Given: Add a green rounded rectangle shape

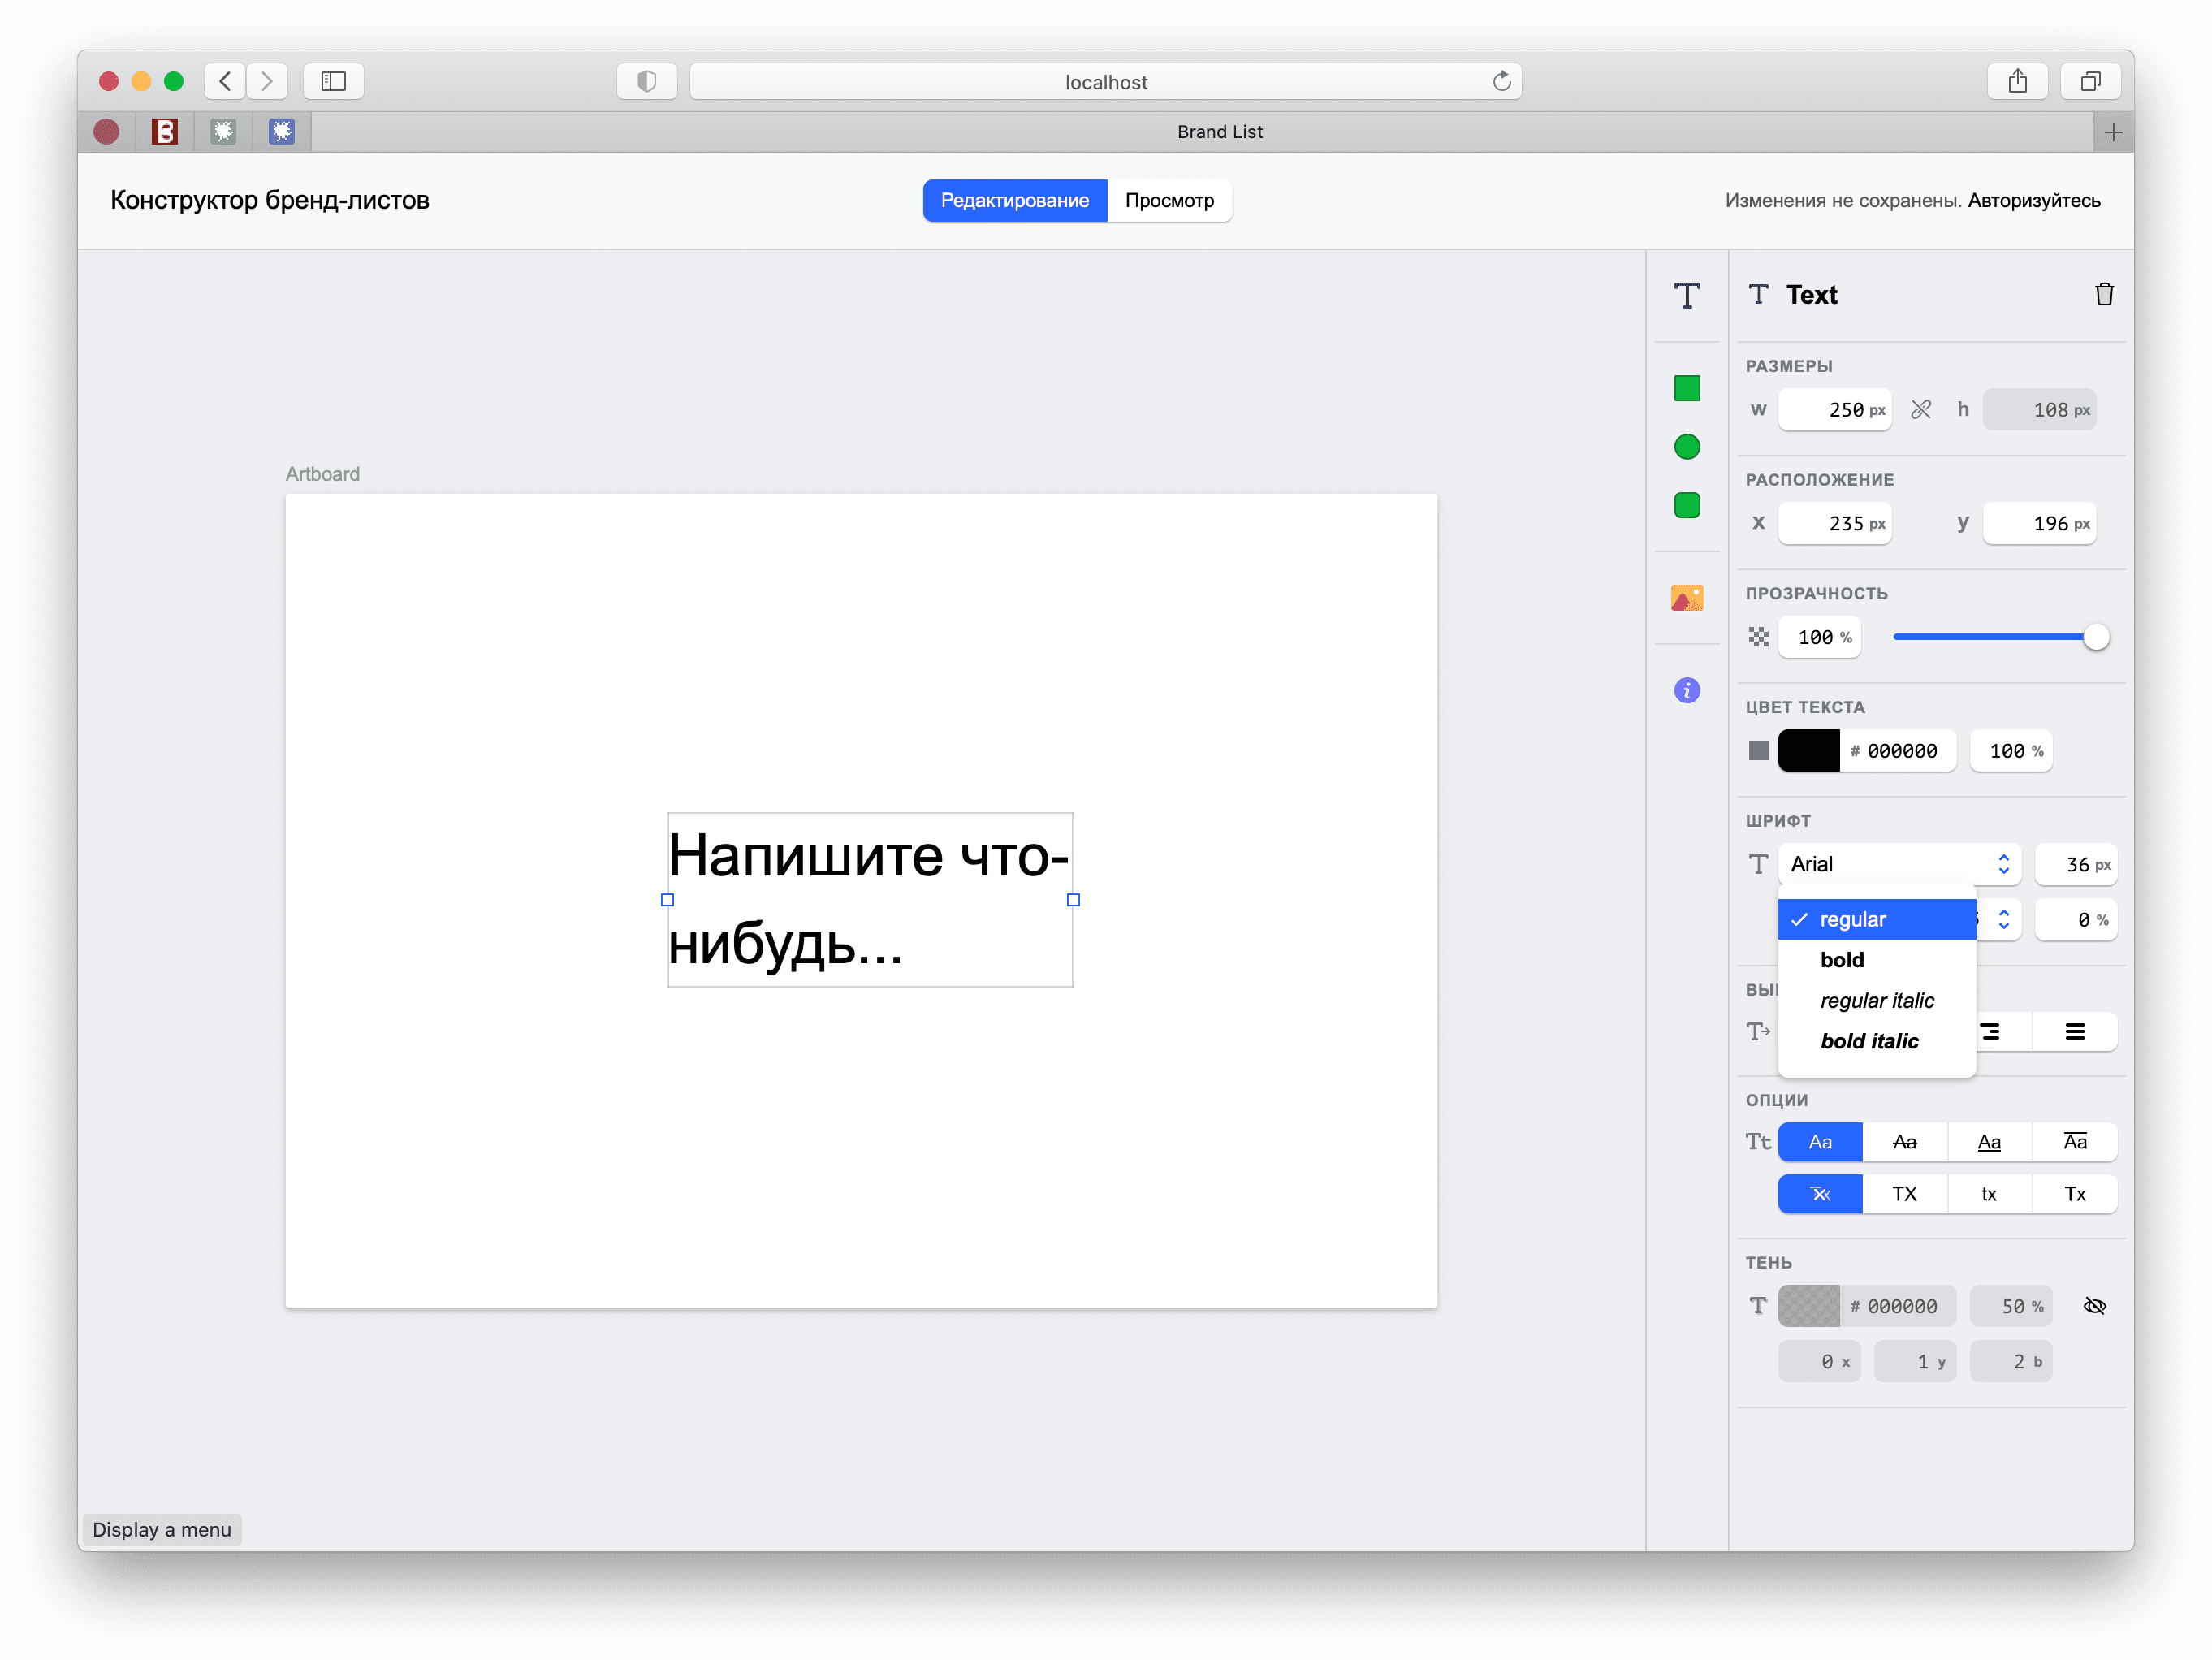Looking at the screenshot, I should [1686, 505].
